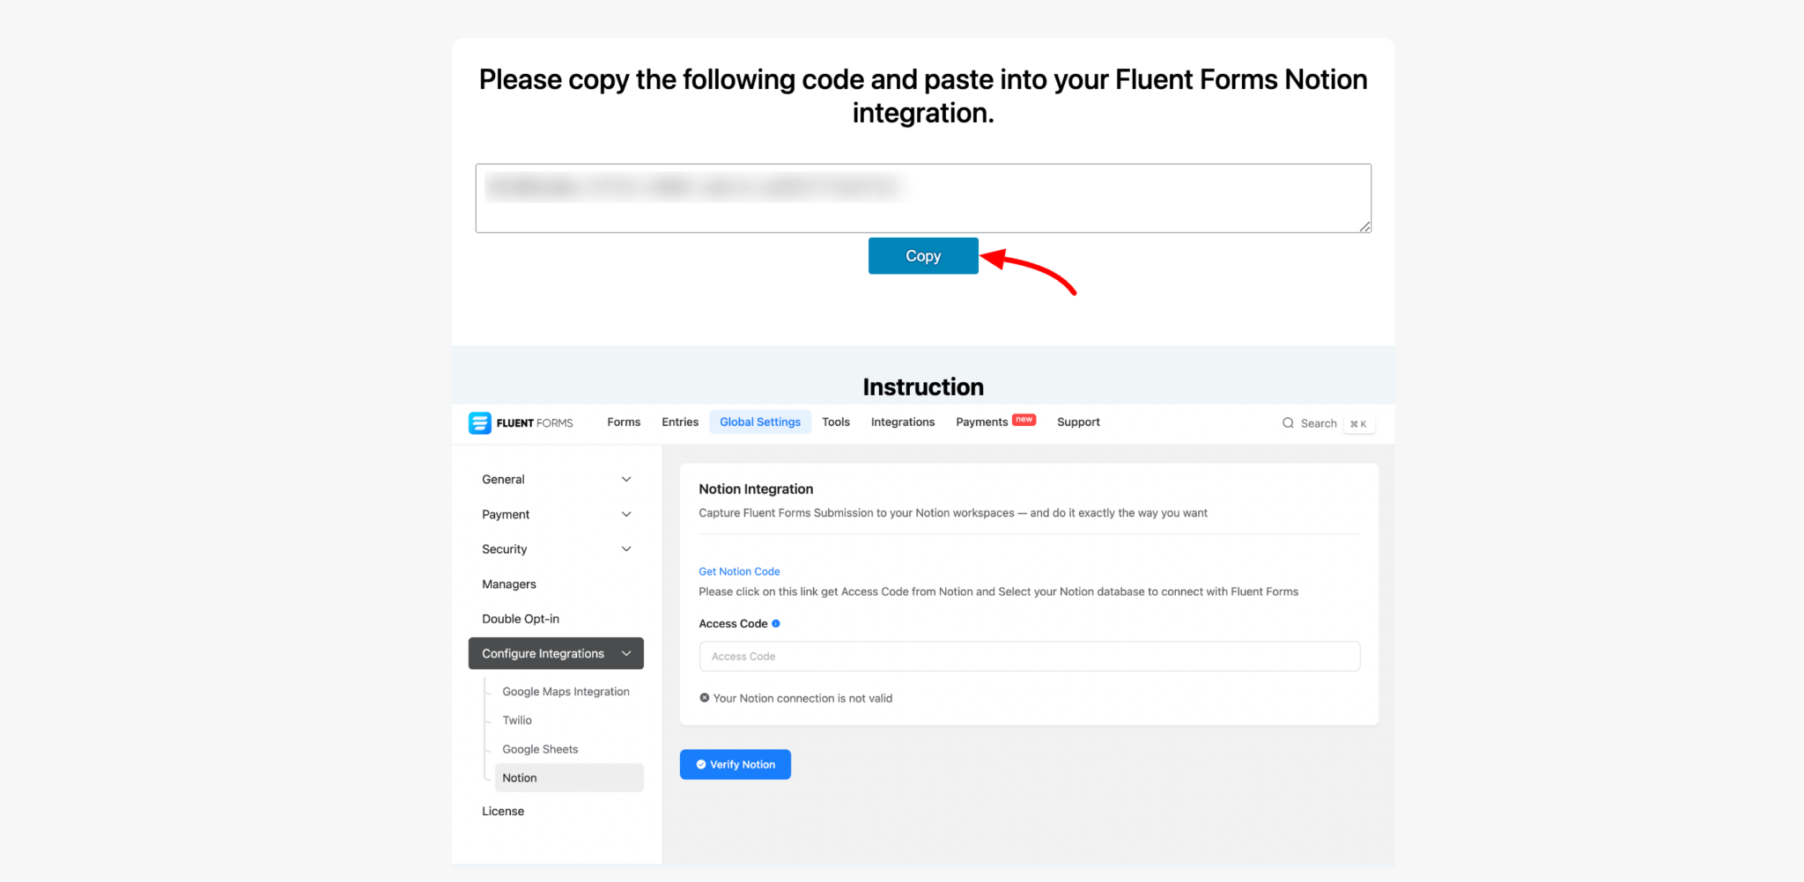1804x882 pixels.
Task: Switch to the Global Settings tab
Action: [759, 422]
